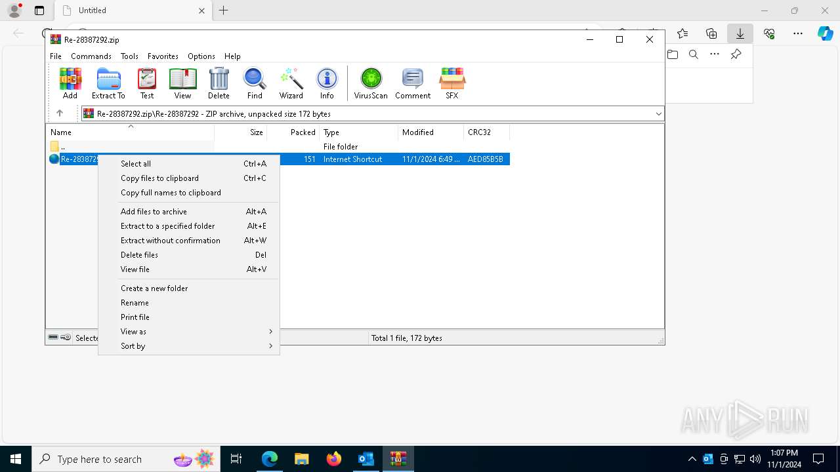Choose Copy files to clipboard

(x=189, y=178)
